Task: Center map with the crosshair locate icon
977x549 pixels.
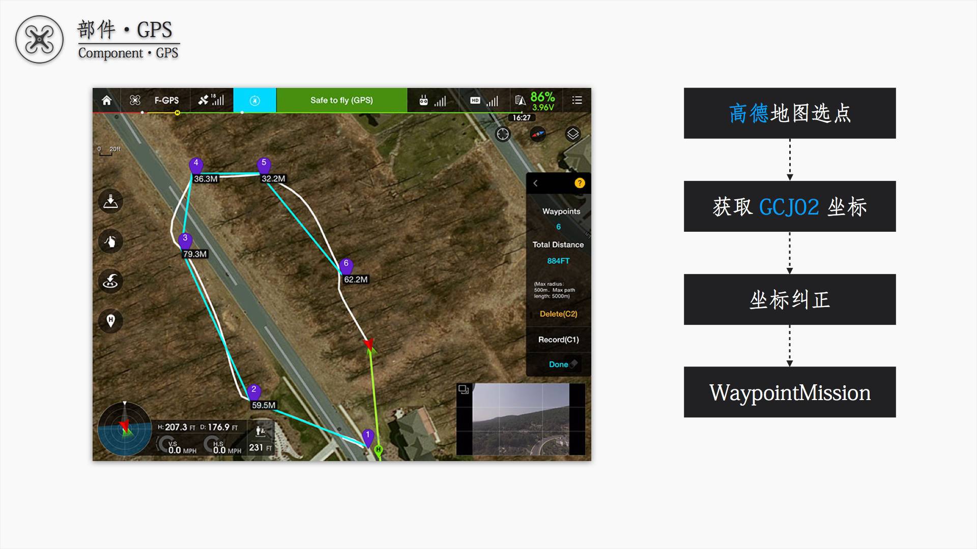Action: coord(503,134)
